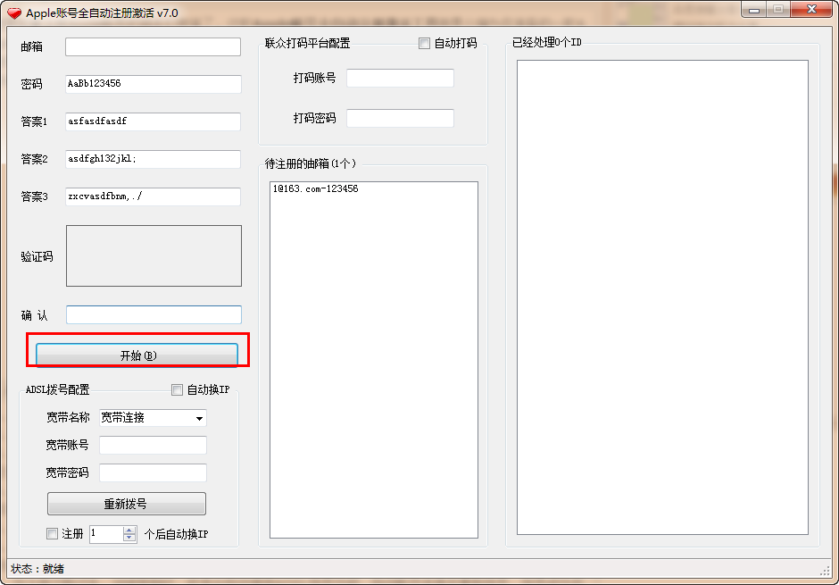Enable the 自动换IP checkbox
839x585 pixels.
tap(177, 389)
